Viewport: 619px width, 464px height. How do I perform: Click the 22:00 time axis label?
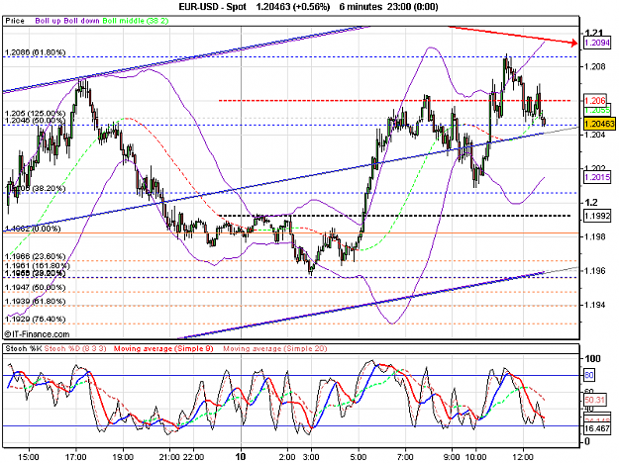(x=193, y=457)
